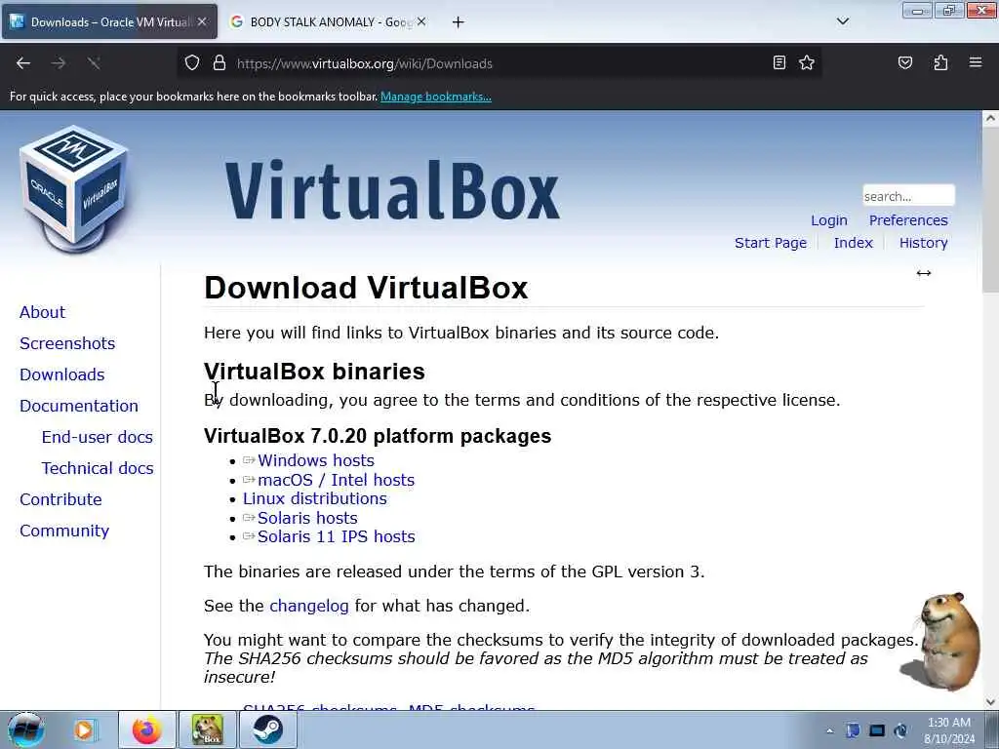999x749 pixels.
Task: Download the Windows hosts package
Action: pos(315,460)
